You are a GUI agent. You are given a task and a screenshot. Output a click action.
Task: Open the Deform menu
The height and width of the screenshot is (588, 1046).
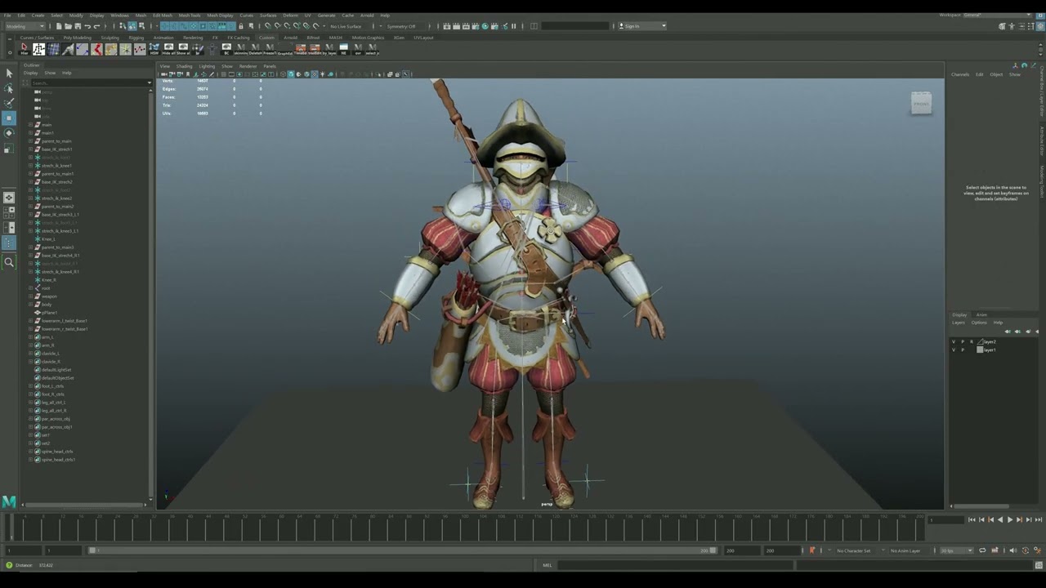coord(290,15)
